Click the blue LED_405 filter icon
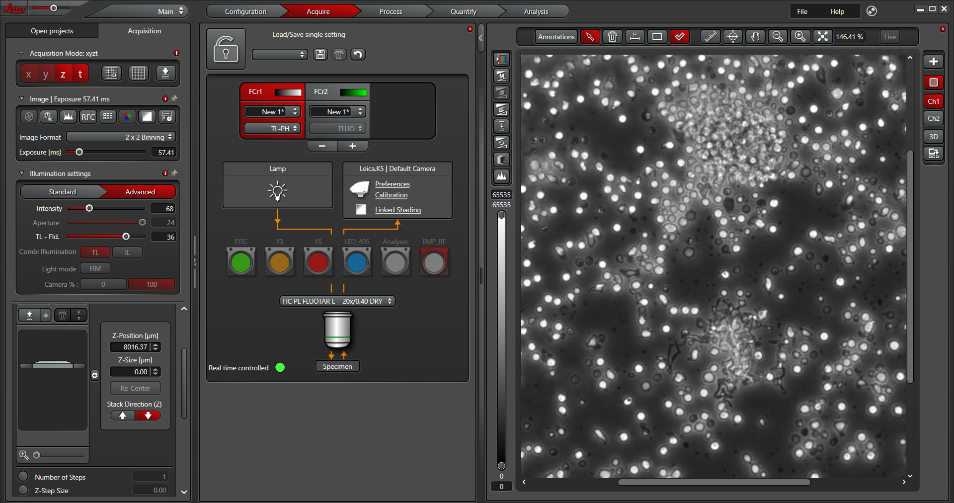This screenshot has height=503, width=954. click(x=357, y=262)
